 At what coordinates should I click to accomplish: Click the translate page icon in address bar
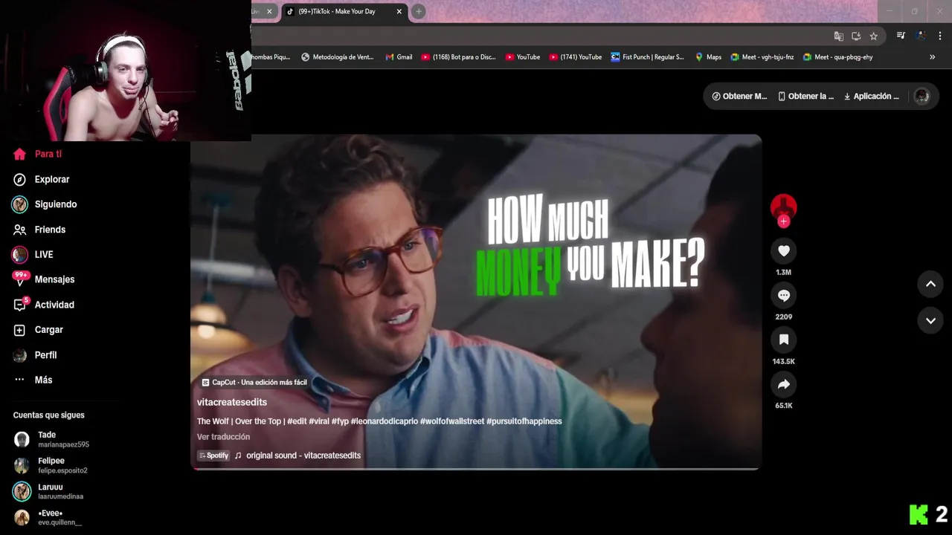point(839,36)
